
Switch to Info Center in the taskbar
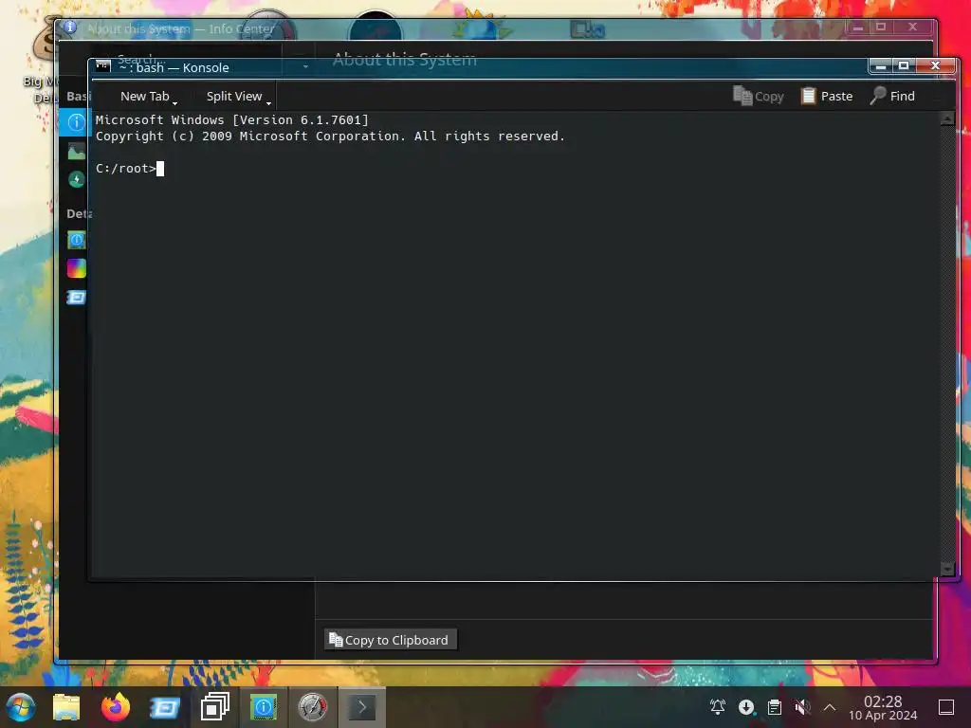click(264, 707)
